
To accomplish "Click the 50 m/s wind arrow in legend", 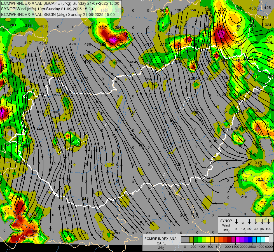I will (x=262, y=221).
